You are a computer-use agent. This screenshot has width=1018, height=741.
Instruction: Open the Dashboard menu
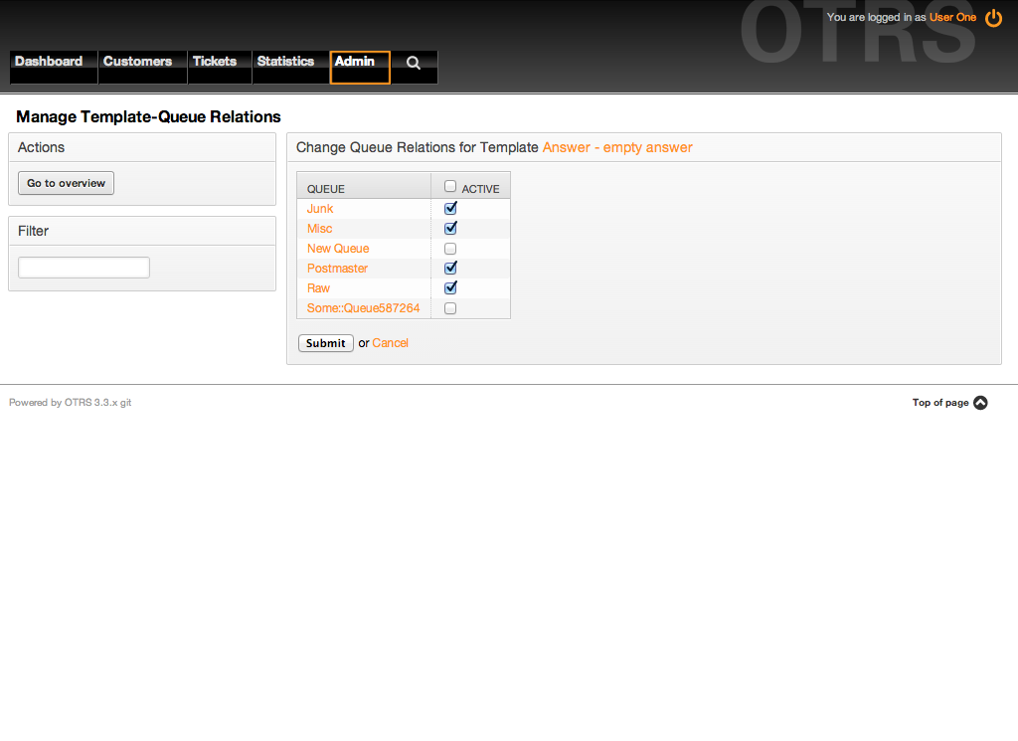[49, 62]
